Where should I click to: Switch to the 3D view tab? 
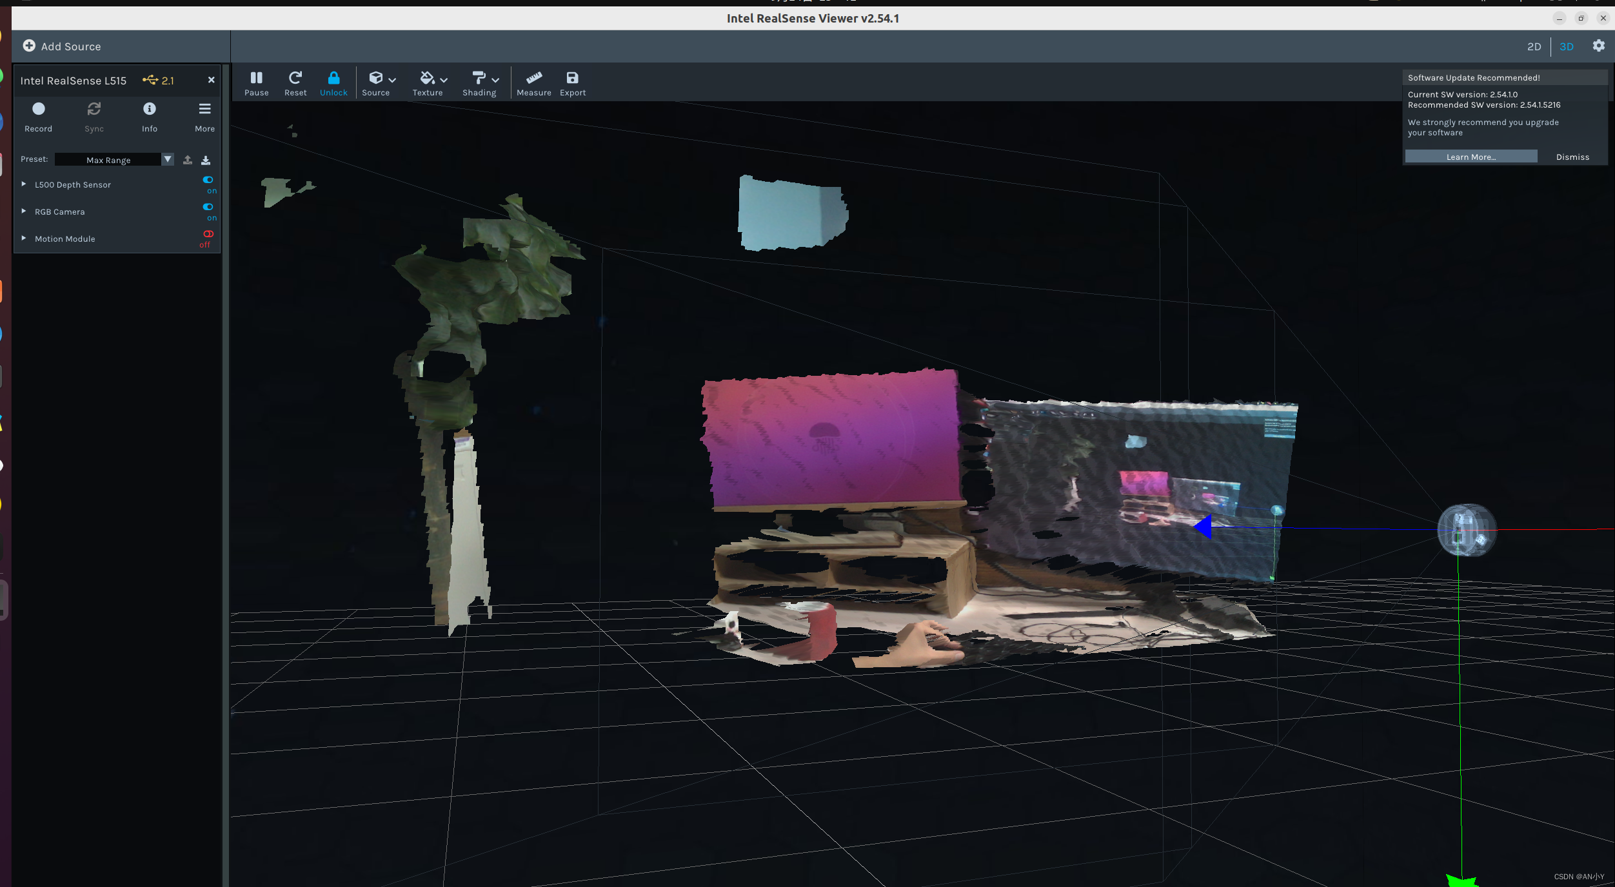(1566, 46)
